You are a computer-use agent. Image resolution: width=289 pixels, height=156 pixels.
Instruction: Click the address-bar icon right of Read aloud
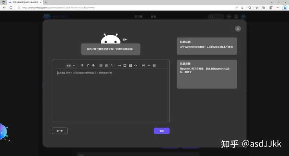(242, 8)
